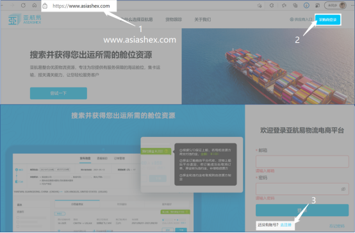Toggle password visibility eye icon
Screen dimensions: 355x233
pos(343,189)
